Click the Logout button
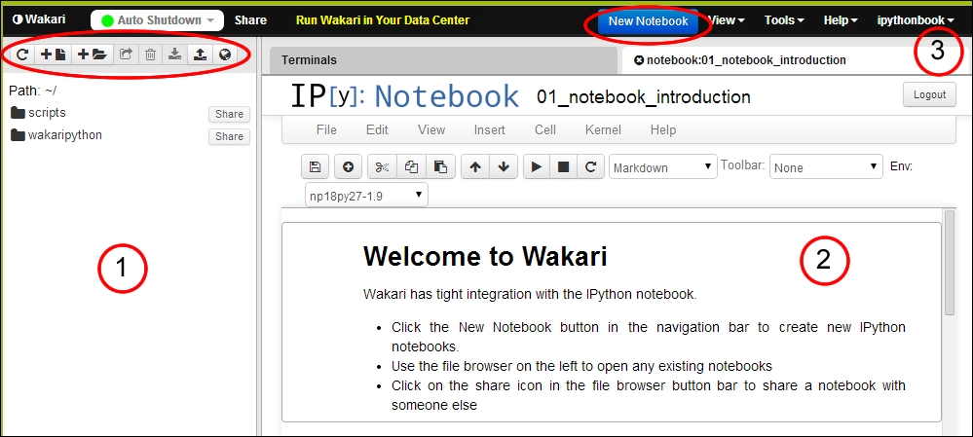The image size is (973, 437). coord(929,94)
